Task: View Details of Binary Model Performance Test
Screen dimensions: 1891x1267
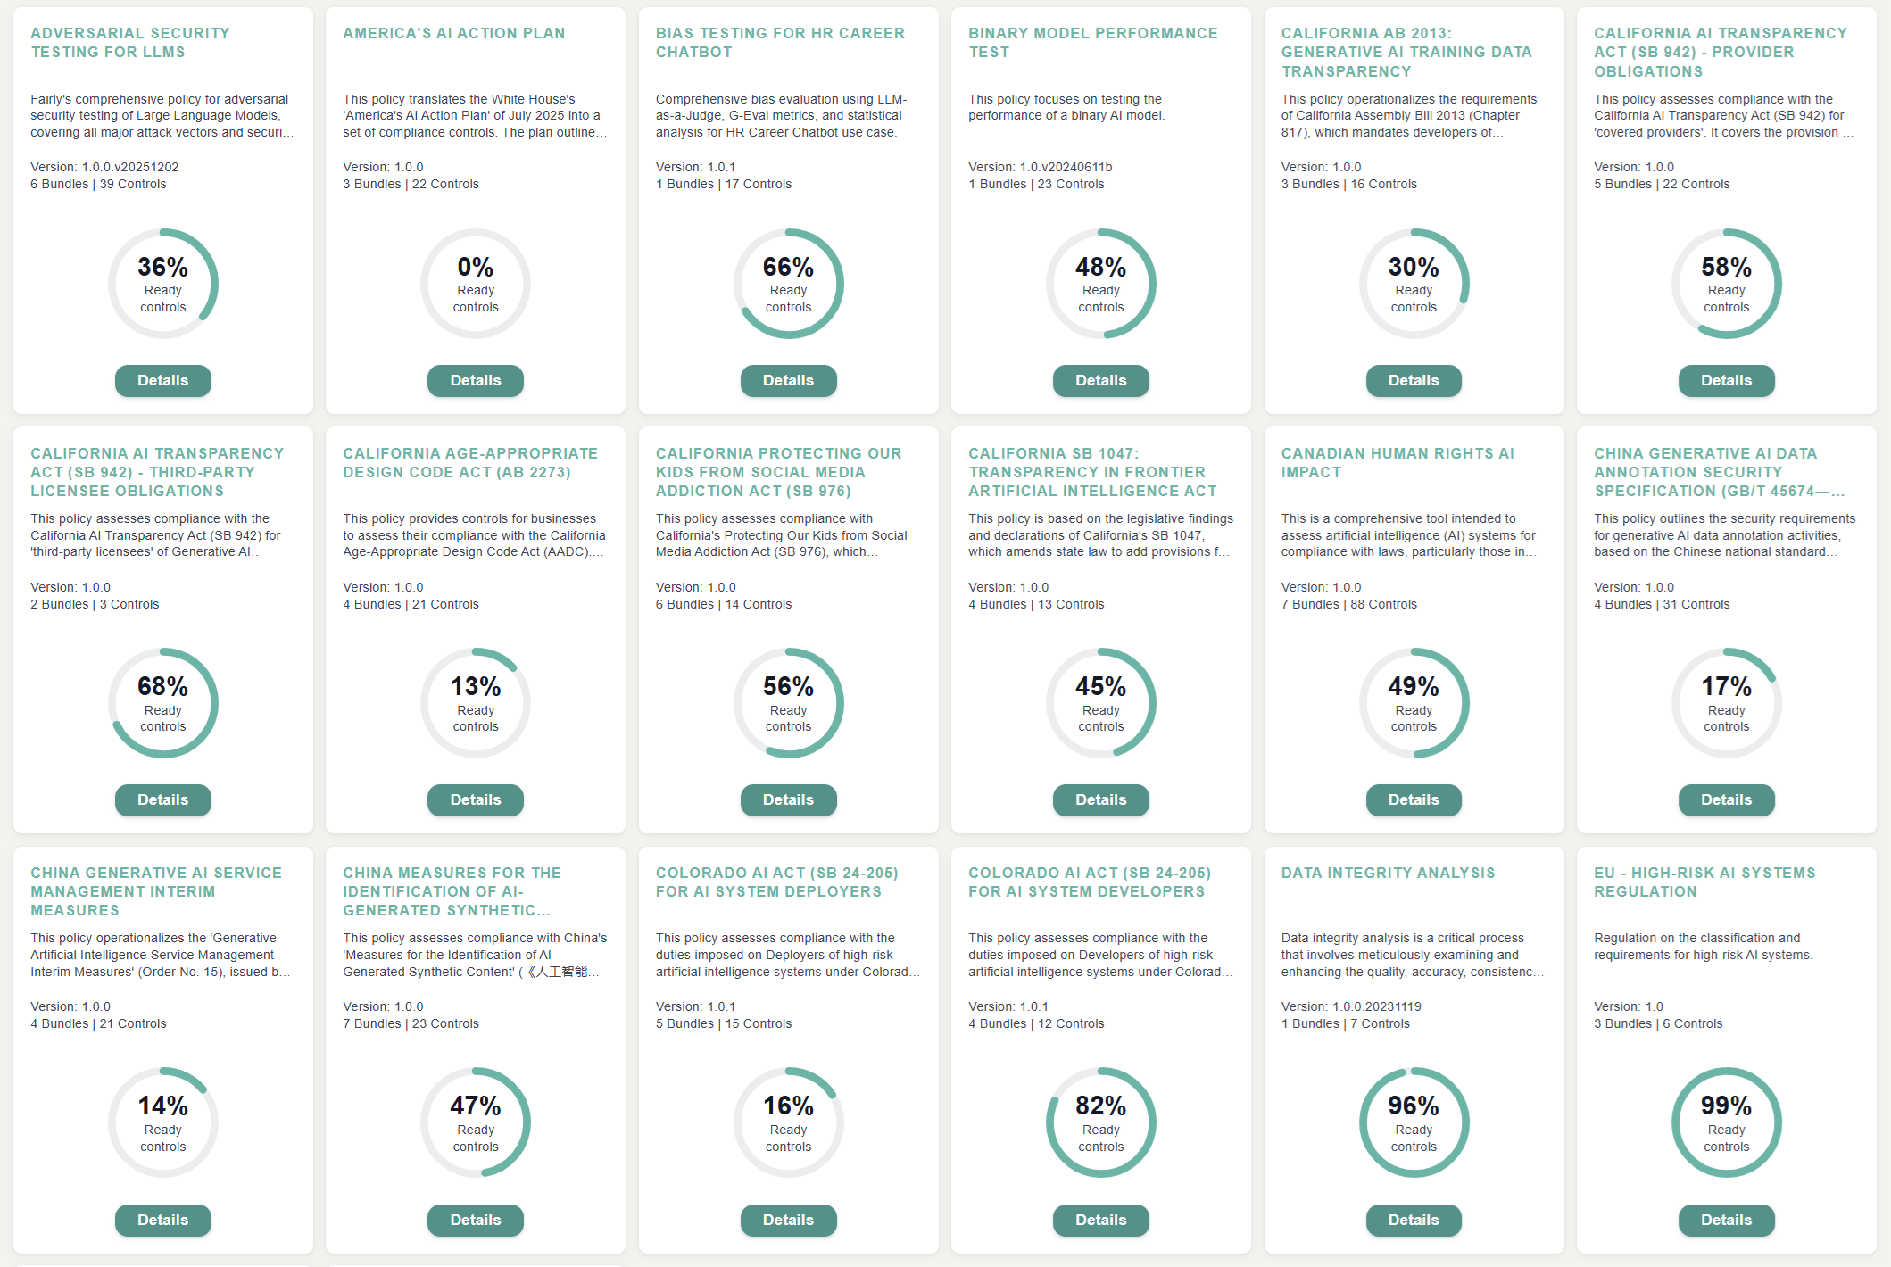Action: (1101, 381)
